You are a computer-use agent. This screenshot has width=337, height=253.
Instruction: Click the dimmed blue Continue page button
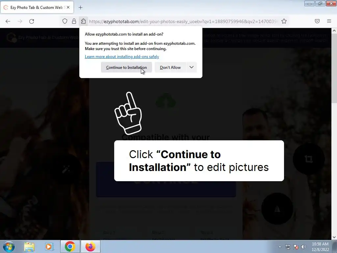pyautogui.click(x=166, y=189)
